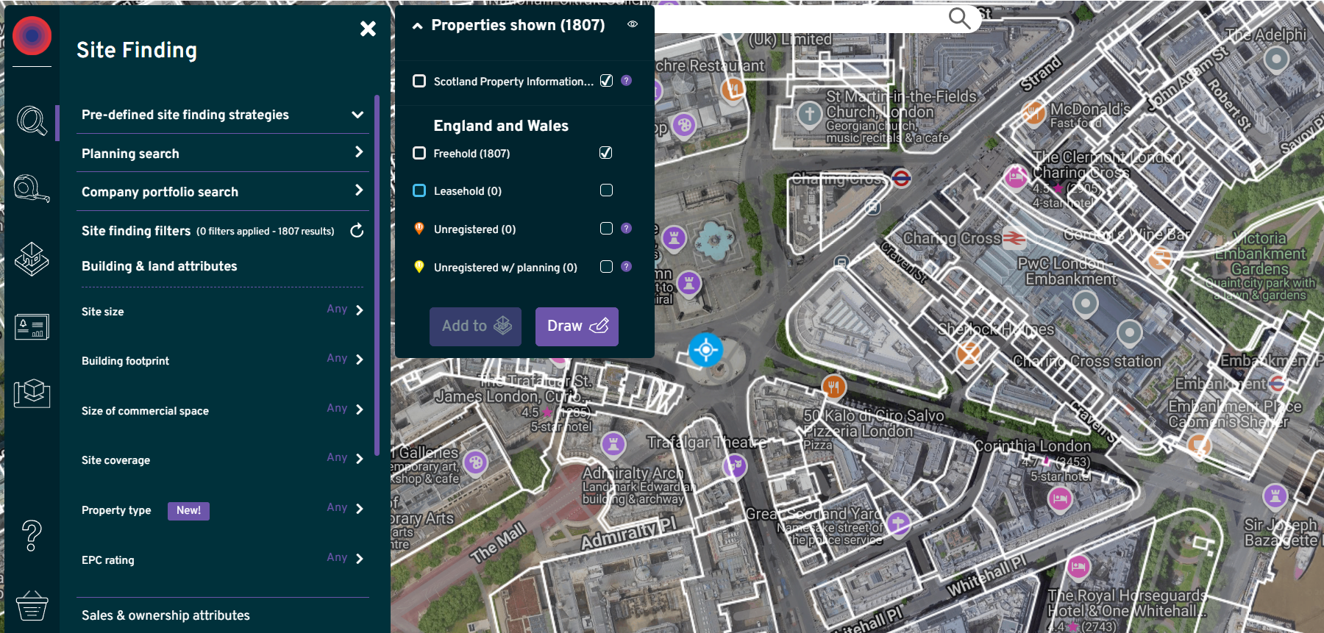Select Sales & ownership attributes heading
Screen dimensions: 1324x633
[x=165, y=615]
